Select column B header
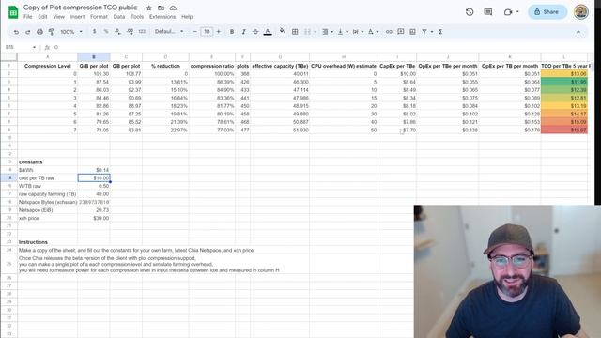The width and height of the screenshot is (601, 338). pyautogui.click(x=94, y=56)
